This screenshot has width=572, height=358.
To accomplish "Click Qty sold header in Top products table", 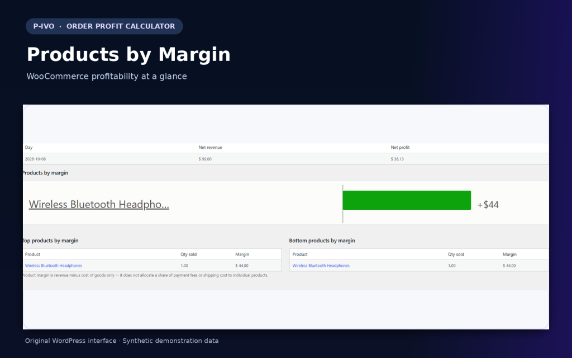I will pyautogui.click(x=189, y=255).
